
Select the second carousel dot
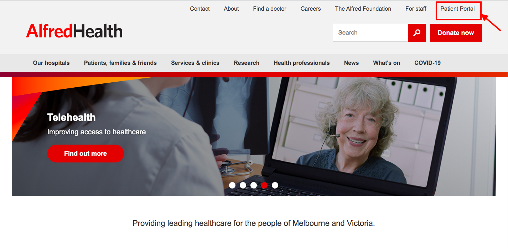(x=243, y=185)
